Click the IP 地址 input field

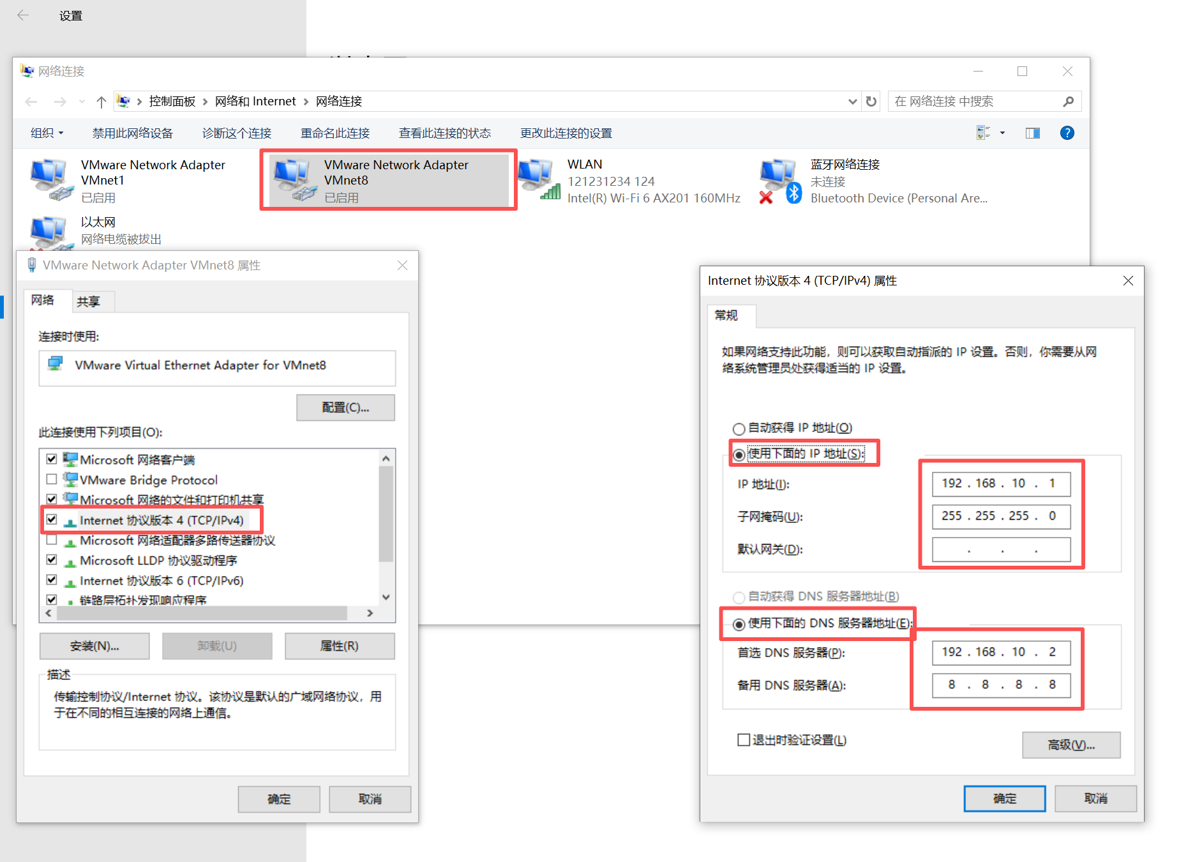pos(1001,483)
